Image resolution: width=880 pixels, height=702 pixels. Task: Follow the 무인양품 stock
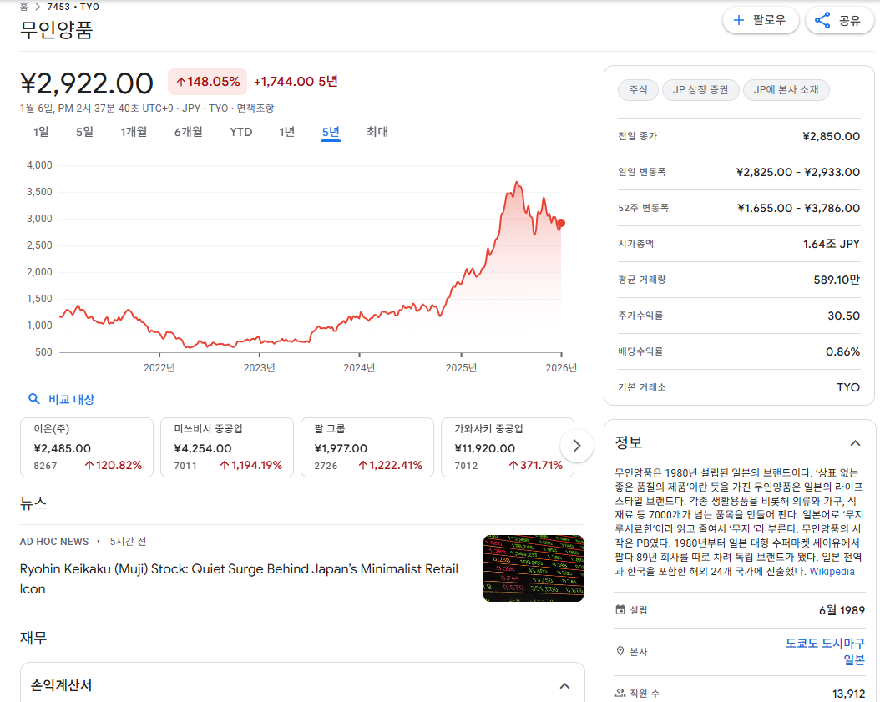tap(761, 21)
